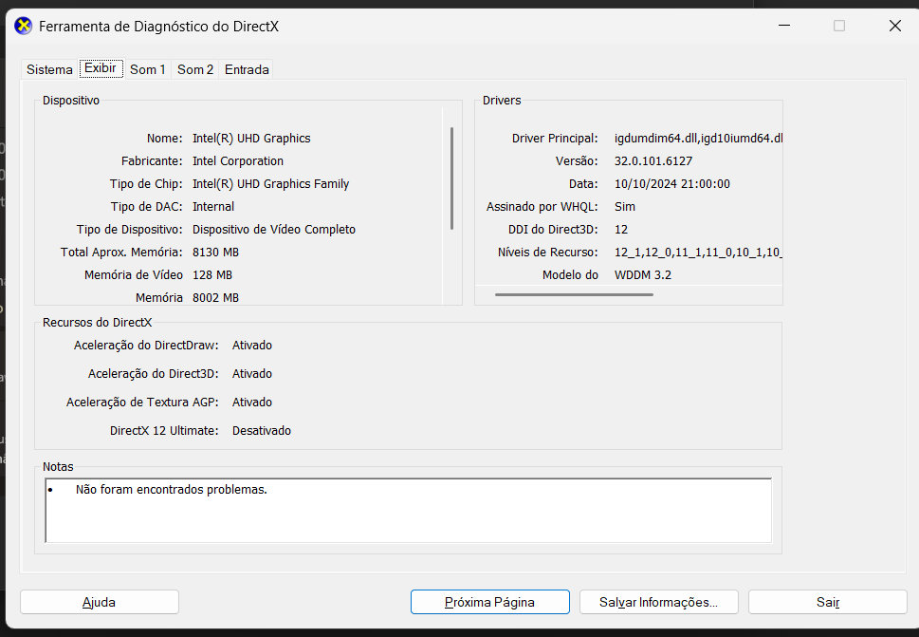Viewport: 919px width, 637px height.
Task: Click the Aceleração de Textura AGP label
Action: [142, 403]
